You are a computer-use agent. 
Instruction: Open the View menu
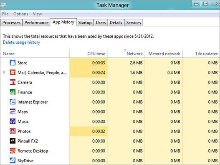point(37,14)
